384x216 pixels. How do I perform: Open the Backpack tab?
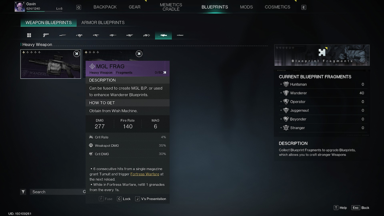click(105, 7)
